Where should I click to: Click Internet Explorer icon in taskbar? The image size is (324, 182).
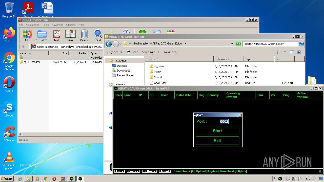[20, 179]
